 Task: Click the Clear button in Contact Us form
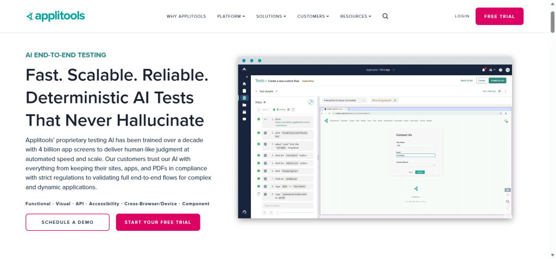click(x=410, y=172)
